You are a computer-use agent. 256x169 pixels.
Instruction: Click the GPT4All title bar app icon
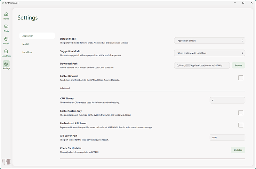point(3,3)
